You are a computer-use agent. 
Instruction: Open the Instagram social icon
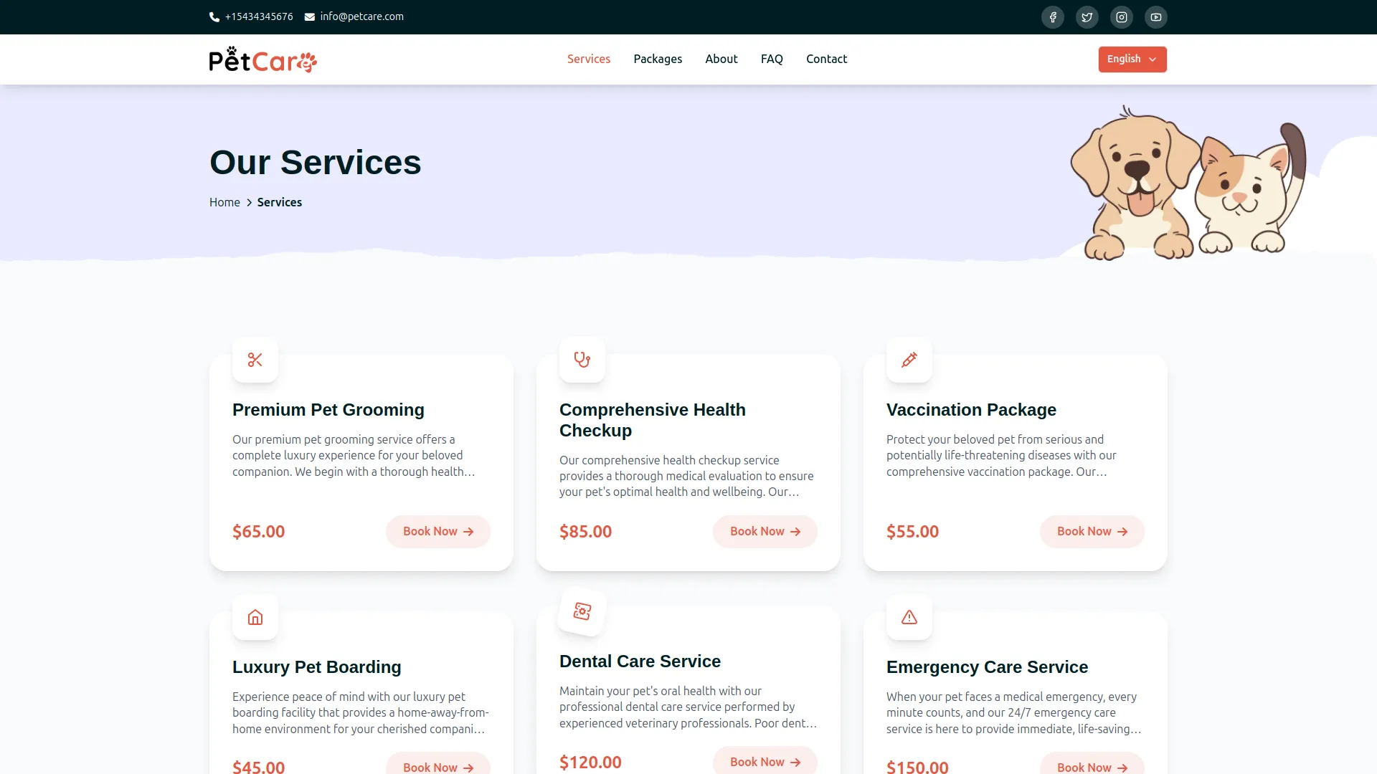[x=1122, y=17]
